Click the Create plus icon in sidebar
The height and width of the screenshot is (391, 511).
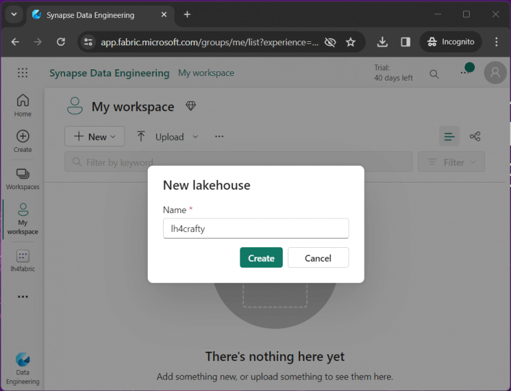23,141
